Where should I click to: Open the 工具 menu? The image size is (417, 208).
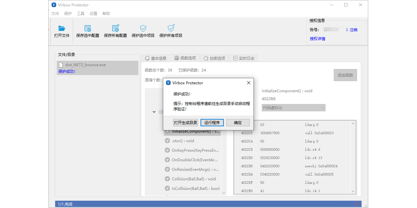point(81,13)
